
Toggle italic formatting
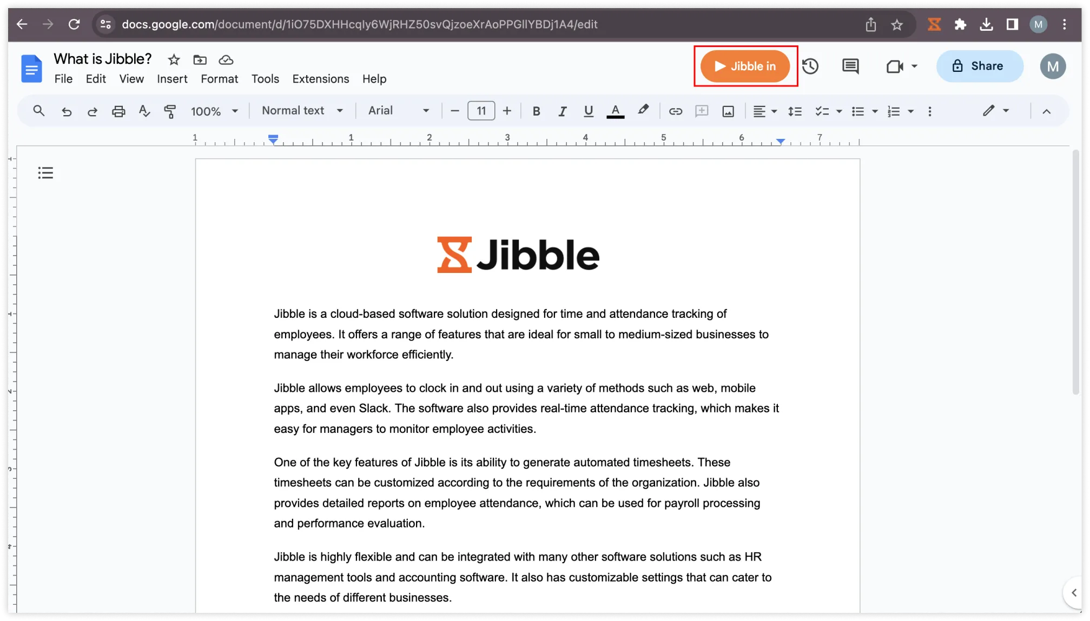[x=562, y=111]
